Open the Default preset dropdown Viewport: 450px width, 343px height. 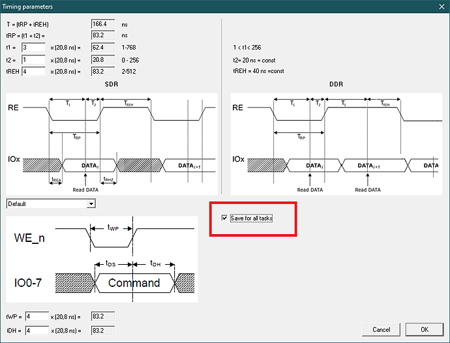tap(51, 204)
